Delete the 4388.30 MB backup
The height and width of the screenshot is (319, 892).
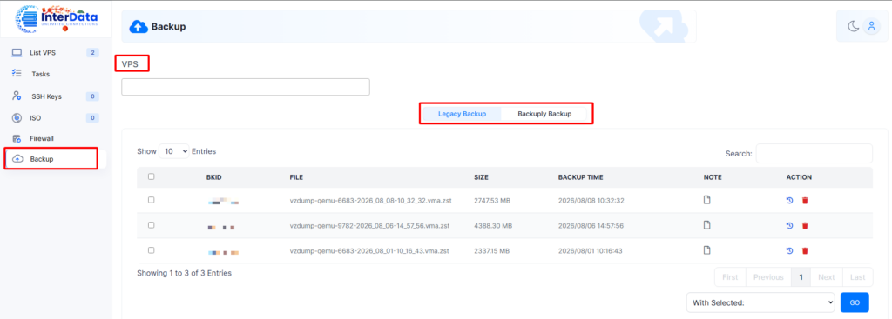(x=804, y=226)
